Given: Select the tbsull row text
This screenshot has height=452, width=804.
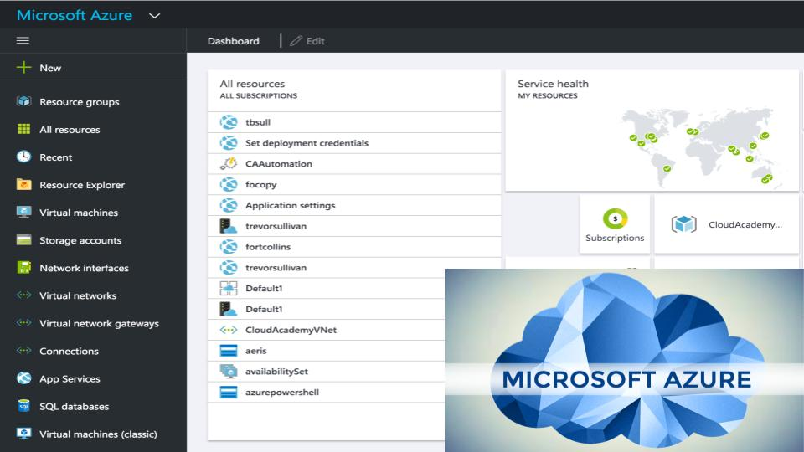Looking at the screenshot, I should click(x=257, y=122).
